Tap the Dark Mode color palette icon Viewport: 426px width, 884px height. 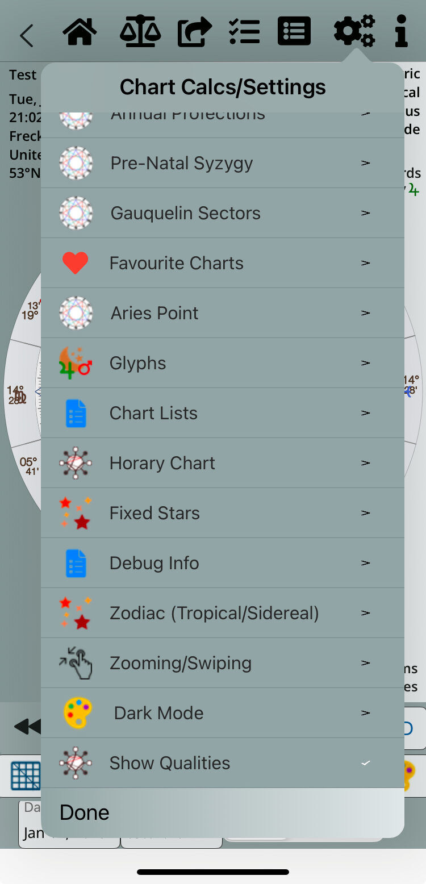[78, 713]
